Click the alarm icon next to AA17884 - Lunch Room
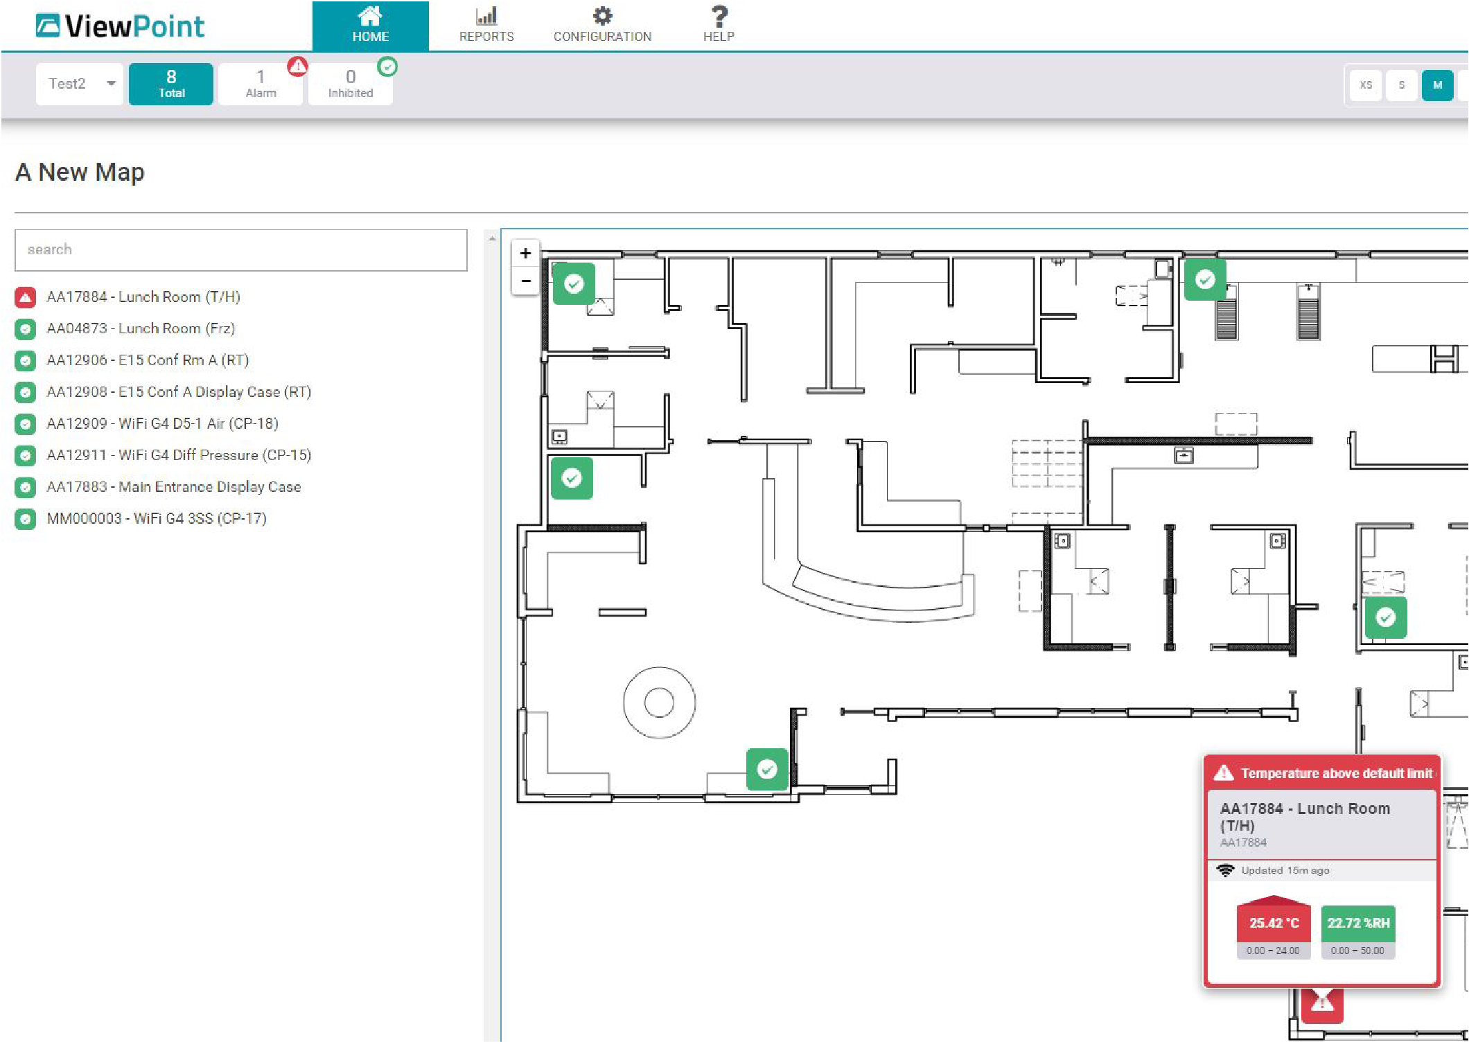 [25, 297]
